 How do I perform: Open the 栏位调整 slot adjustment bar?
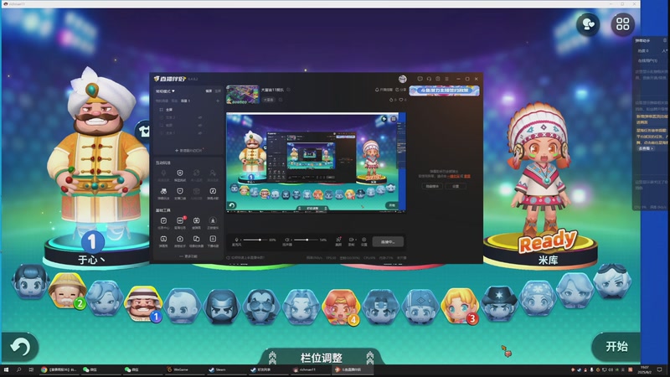pos(322,358)
